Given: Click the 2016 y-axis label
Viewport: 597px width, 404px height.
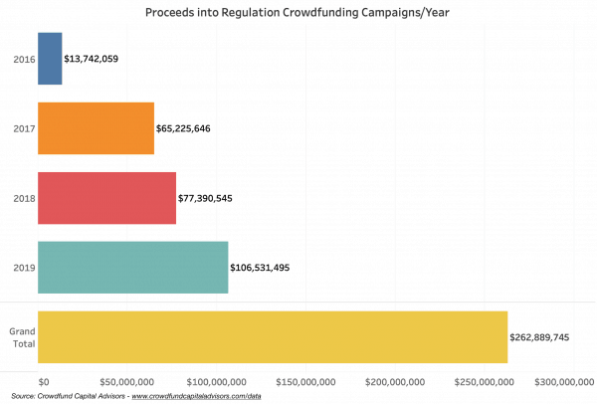Looking at the screenshot, I should pos(25,60).
